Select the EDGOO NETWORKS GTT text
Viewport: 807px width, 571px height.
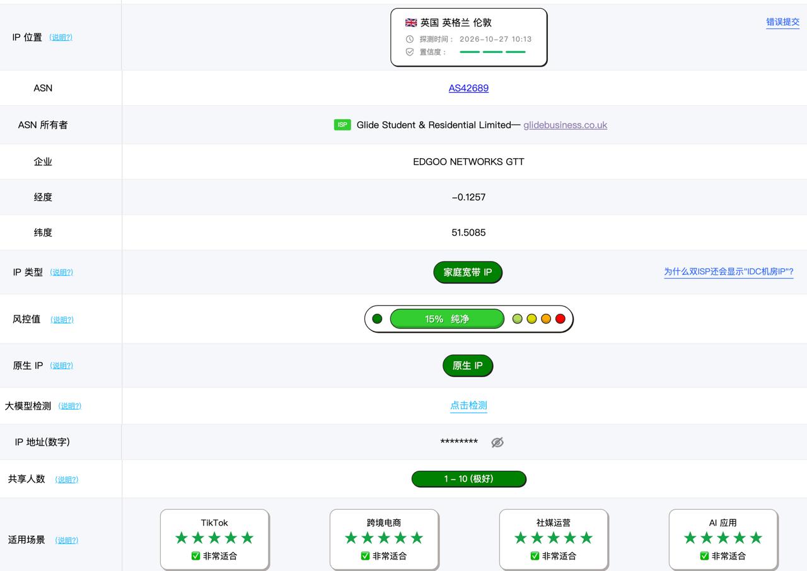(x=468, y=162)
